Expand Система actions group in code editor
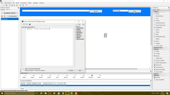Image resolution: width=170 pixels, height=95 pixels. click(80, 31)
